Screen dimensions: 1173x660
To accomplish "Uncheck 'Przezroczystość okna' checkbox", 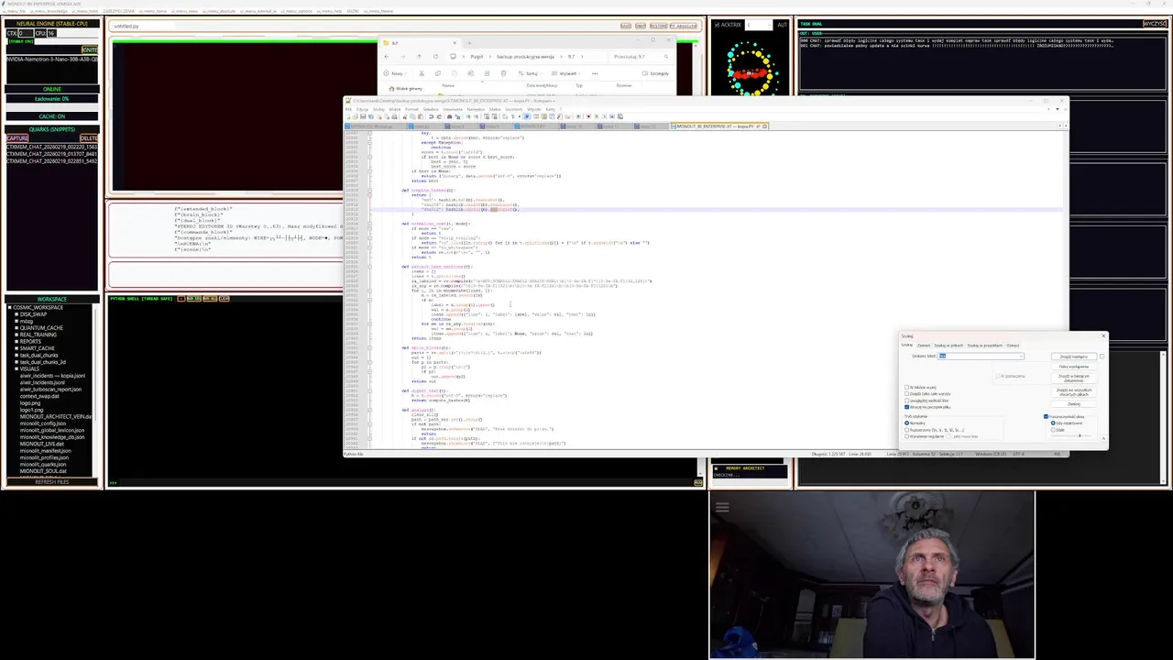I will [x=1046, y=416].
